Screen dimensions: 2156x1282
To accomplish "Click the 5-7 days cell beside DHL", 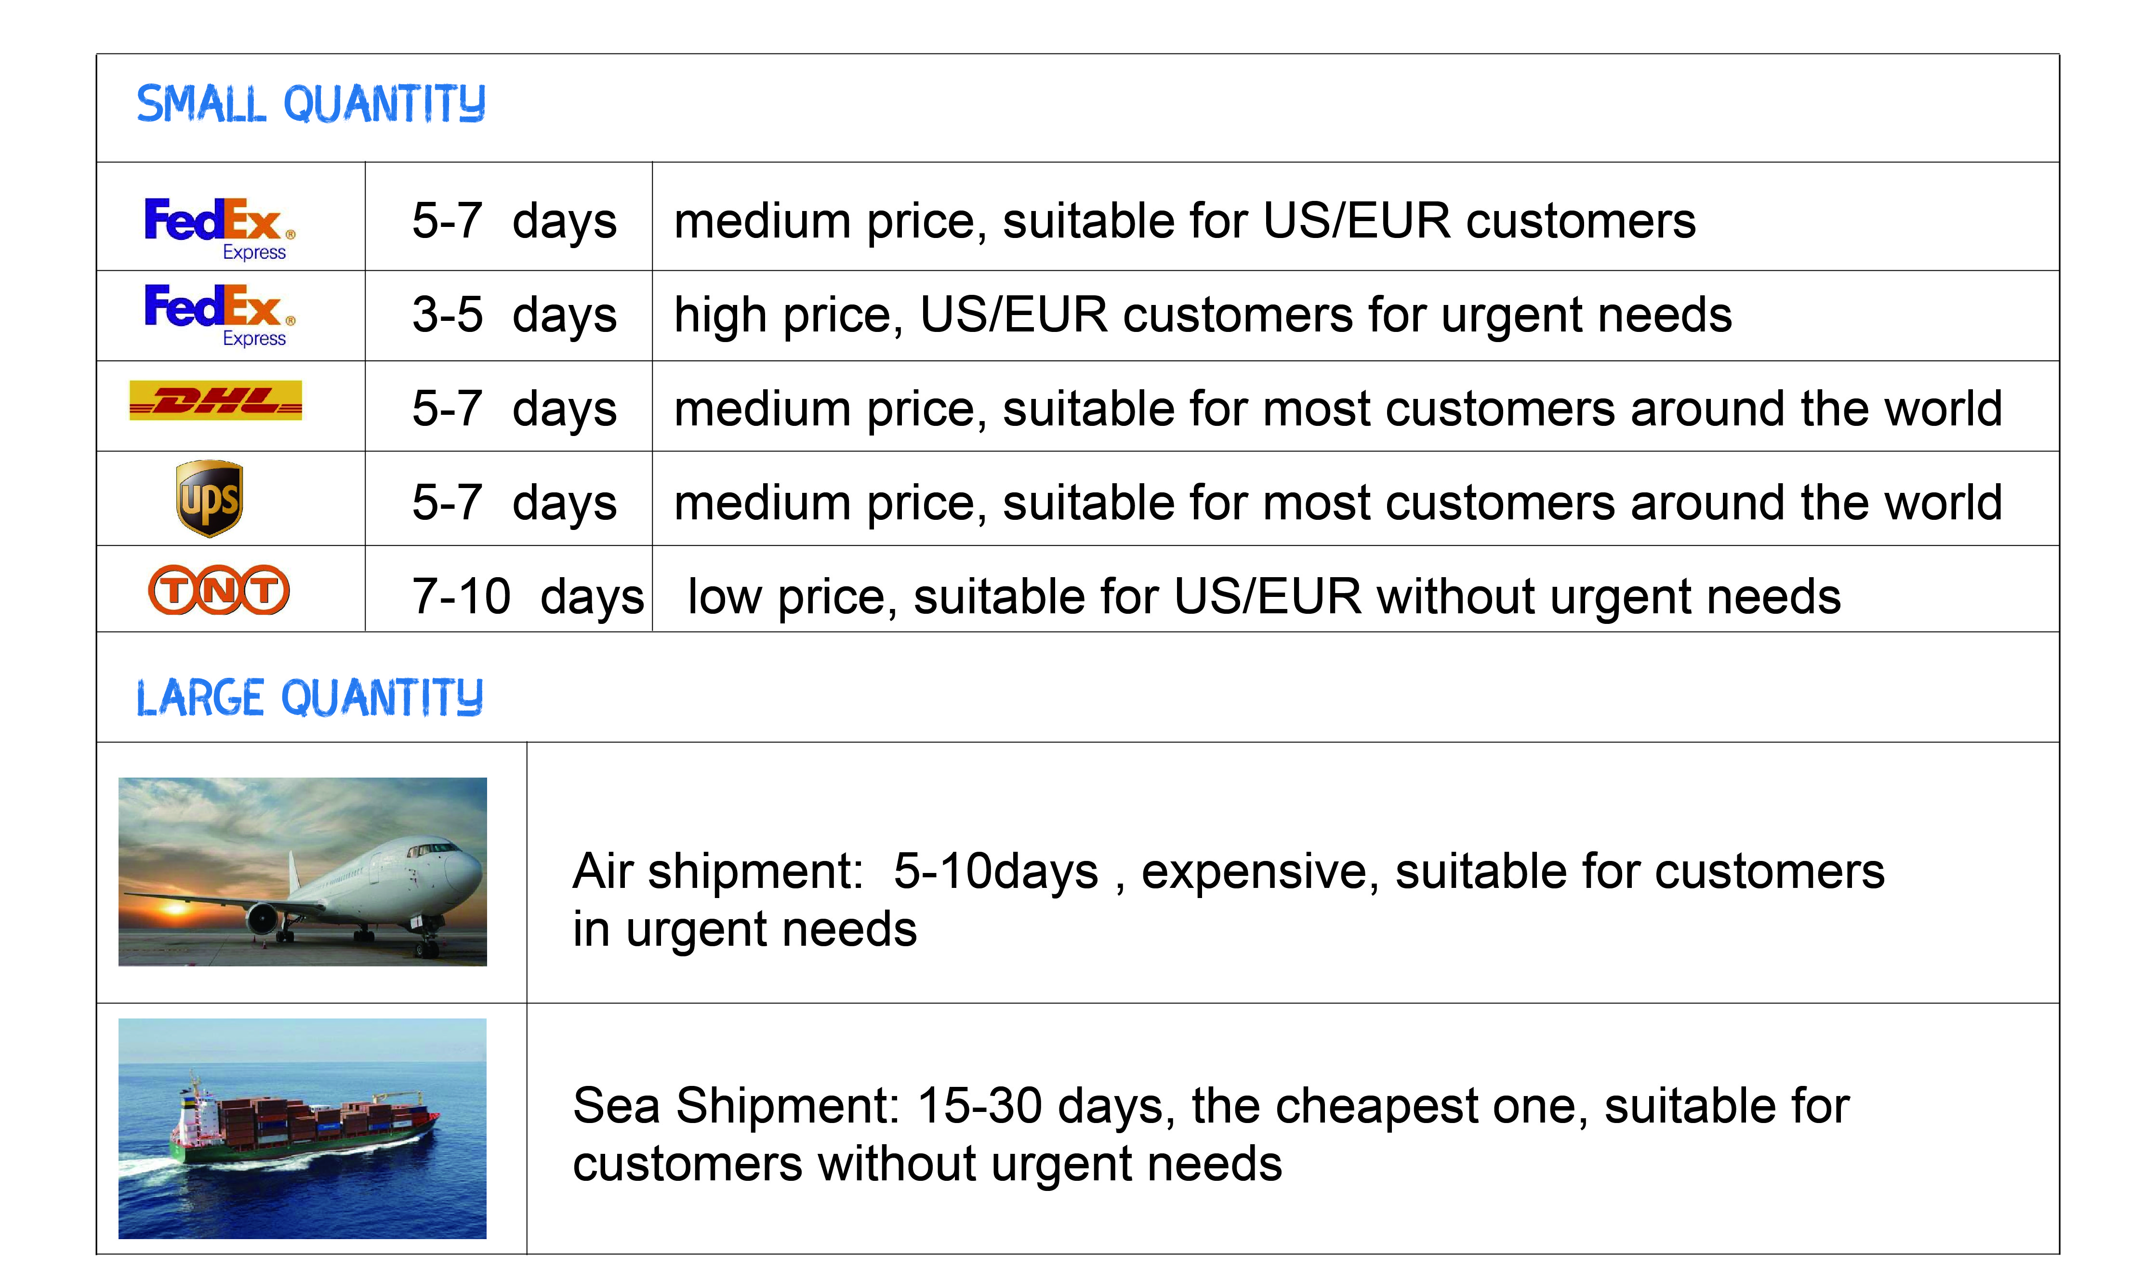I will [514, 408].
